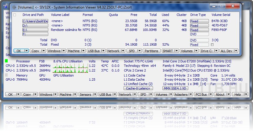Click the 113.19GB total value

coord(150,44)
